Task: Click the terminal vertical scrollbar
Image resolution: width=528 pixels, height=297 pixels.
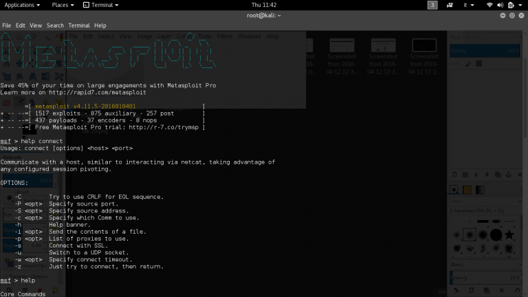Action: point(526,98)
